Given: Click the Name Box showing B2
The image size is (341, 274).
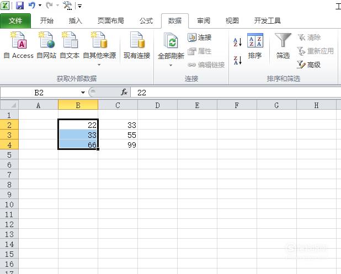Looking at the screenshot, I should tap(39, 93).
